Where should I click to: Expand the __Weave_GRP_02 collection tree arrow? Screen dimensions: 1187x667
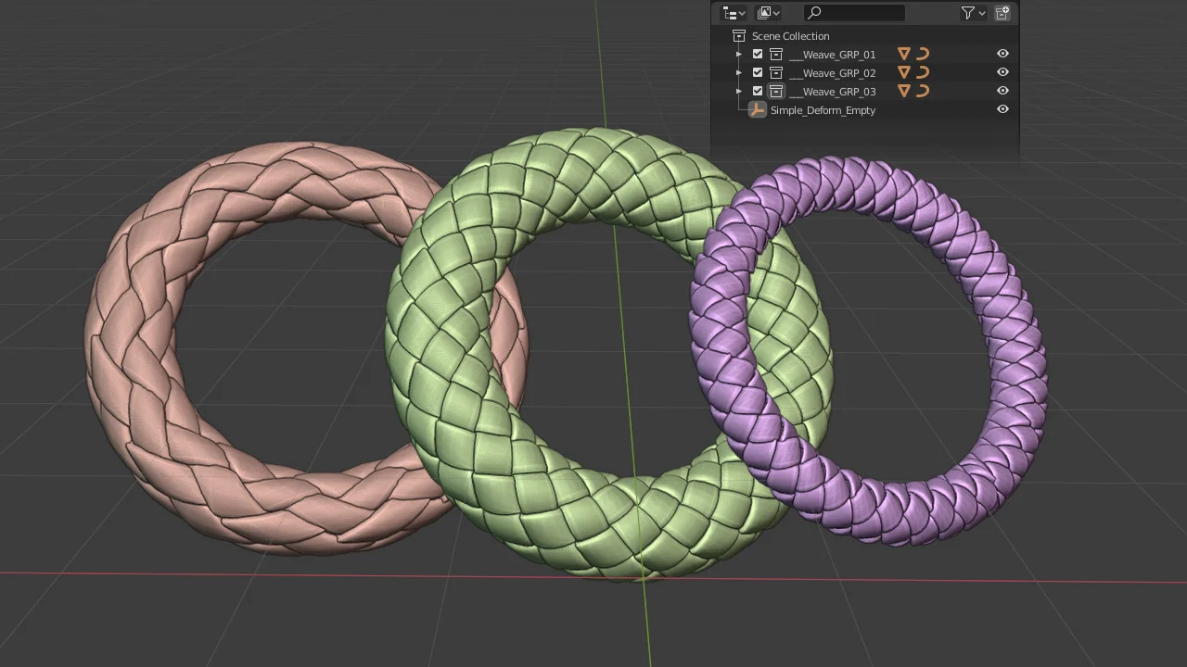coord(739,72)
